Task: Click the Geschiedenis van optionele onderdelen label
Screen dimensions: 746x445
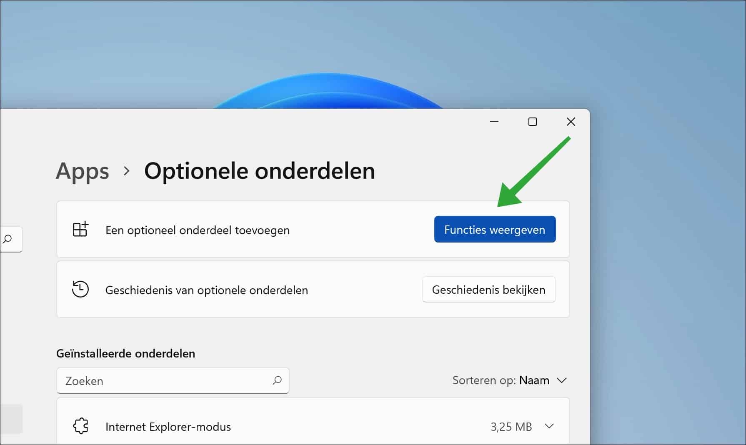Action: [206, 290]
